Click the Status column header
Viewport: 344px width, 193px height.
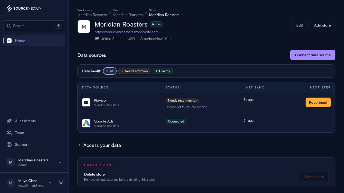pyautogui.click(x=173, y=87)
